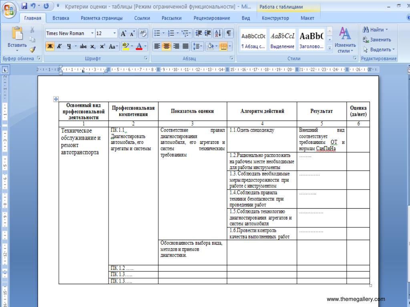Select the table move handle icon
The image size is (410, 307).
56,99
